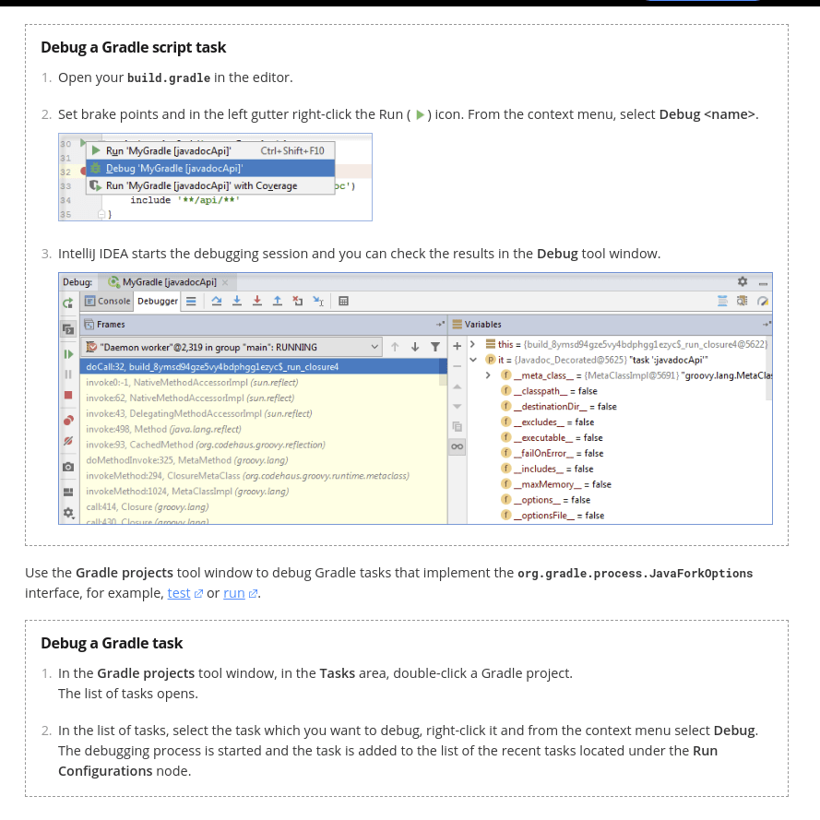Click the next frame down arrow
Image resolution: width=820 pixels, height=820 pixels.
coord(415,347)
